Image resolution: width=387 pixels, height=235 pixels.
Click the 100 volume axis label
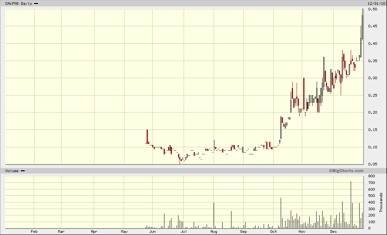click(x=371, y=222)
